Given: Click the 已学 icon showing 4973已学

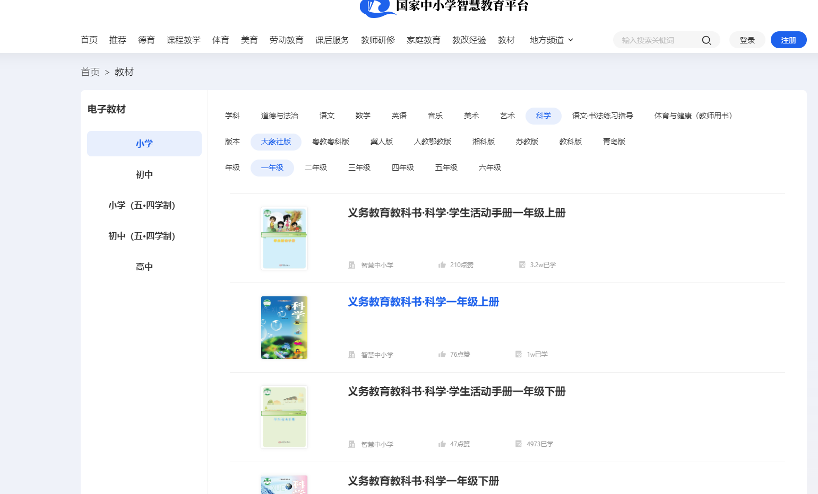Looking at the screenshot, I should pos(519,444).
